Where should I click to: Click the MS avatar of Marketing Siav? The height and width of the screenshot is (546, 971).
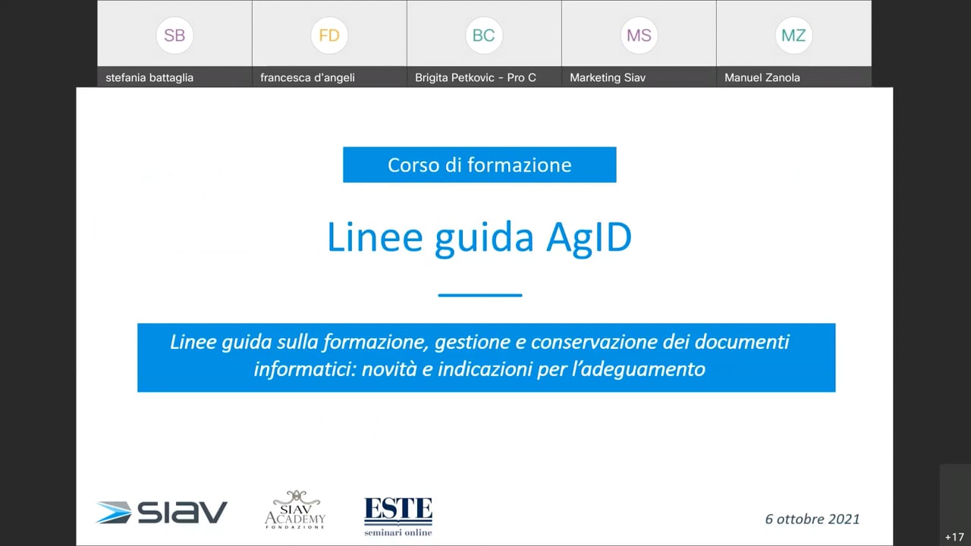click(639, 36)
